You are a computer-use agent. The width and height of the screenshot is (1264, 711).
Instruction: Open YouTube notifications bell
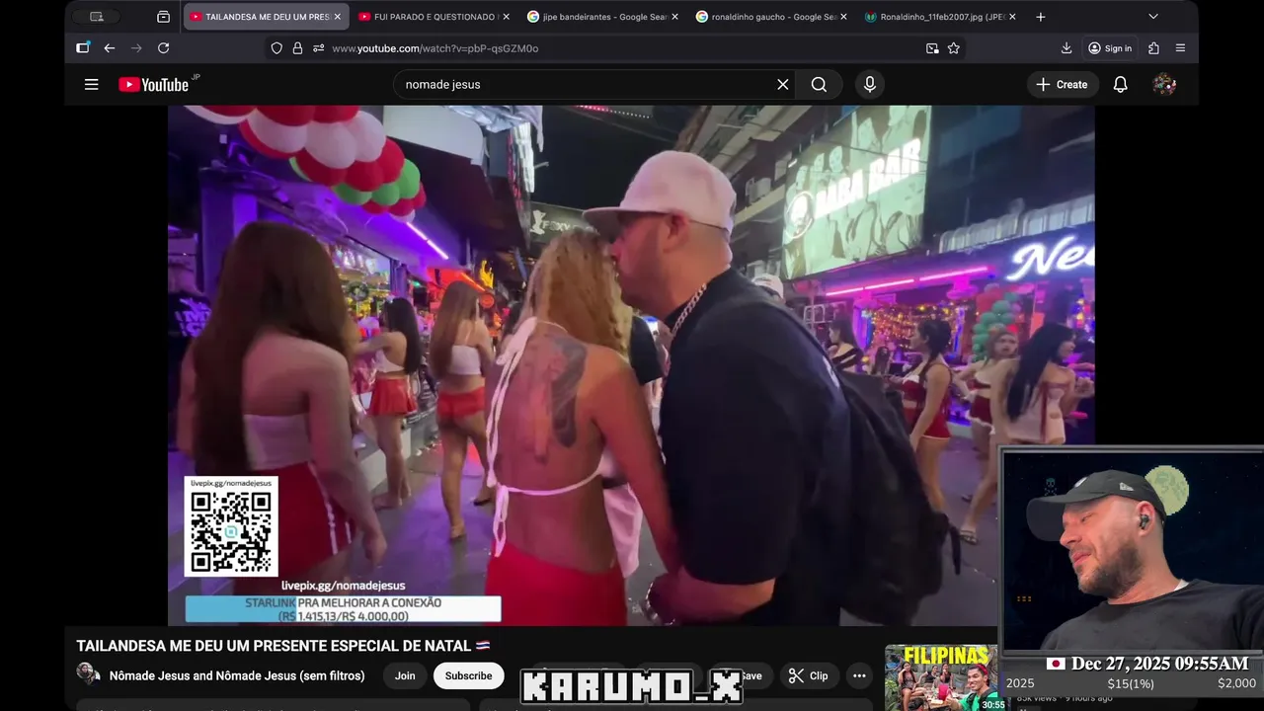(x=1121, y=85)
